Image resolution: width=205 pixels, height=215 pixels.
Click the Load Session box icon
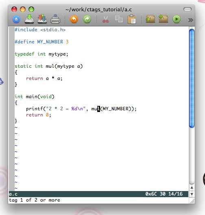(150, 19)
